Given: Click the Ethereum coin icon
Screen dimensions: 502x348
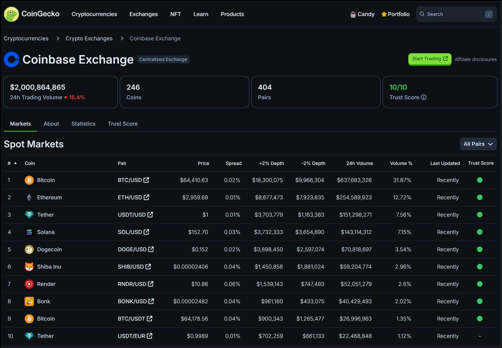Looking at the screenshot, I should pyautogui.click(x=29, y=198).
